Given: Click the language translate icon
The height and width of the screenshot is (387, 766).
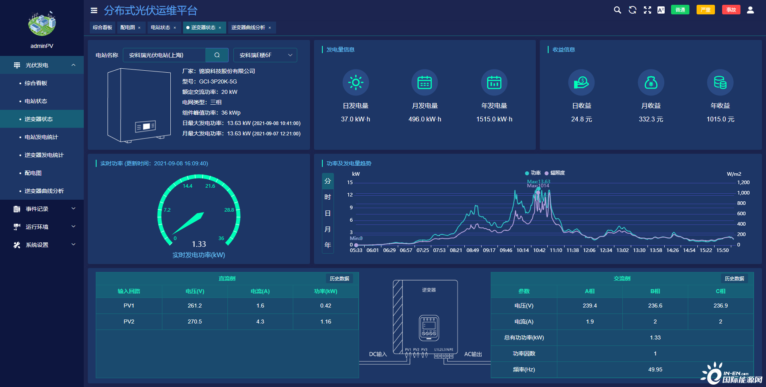Looking at the screenshot, I should [x=661, y=10].
